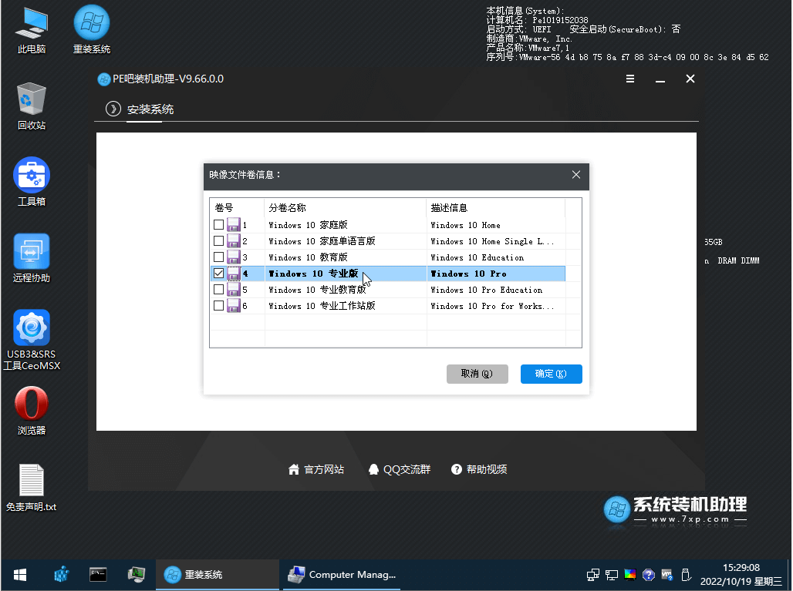Switch to the 重装系统 taskbar window
This screenshot has height=591, width=793.
pos(218,575)
